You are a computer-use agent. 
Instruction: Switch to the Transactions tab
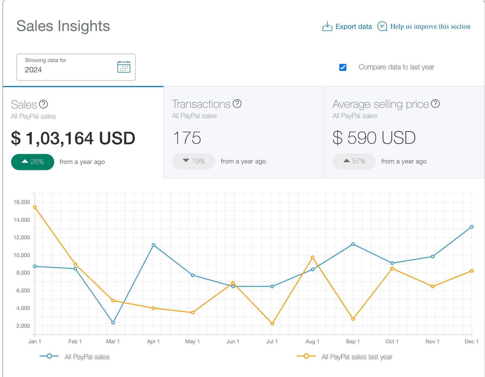click(x=243, y=132)
